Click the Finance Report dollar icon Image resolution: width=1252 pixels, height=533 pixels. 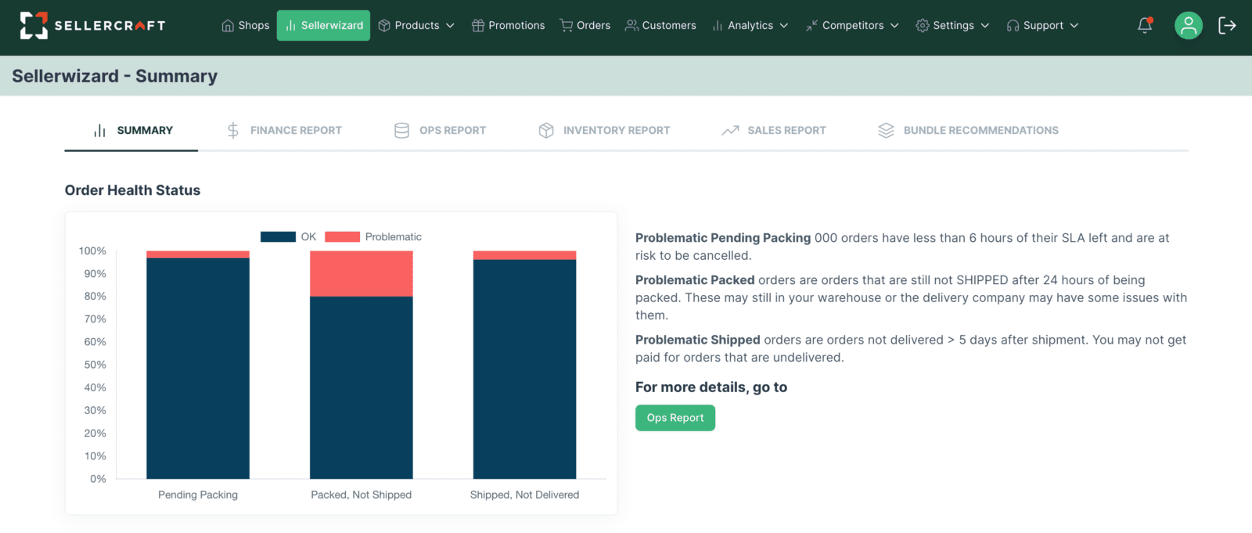233,131
